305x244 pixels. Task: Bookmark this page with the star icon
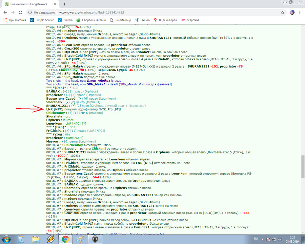pos(282,12)
